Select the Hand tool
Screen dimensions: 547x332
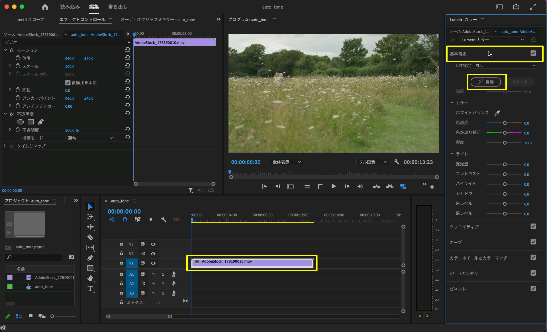pyautogui.click(x=90, y=278)
